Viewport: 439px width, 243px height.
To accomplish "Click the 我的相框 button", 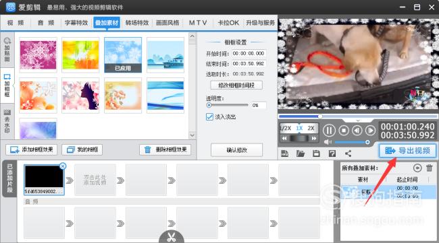I will [82, 150].
